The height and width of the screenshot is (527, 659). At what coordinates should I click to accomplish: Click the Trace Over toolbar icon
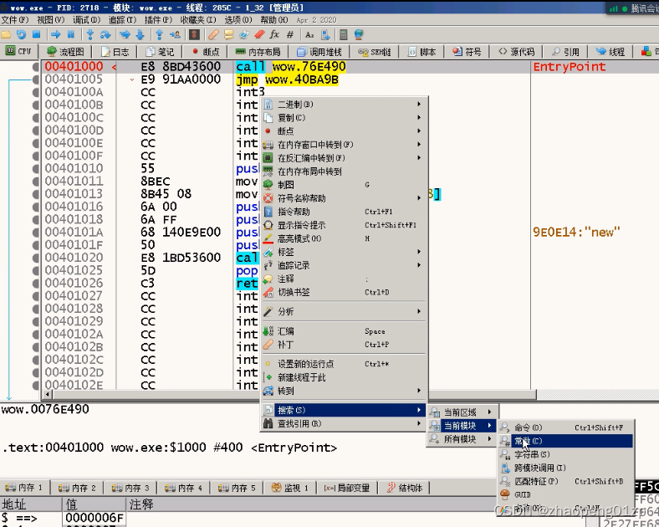(x=140, y=34)
